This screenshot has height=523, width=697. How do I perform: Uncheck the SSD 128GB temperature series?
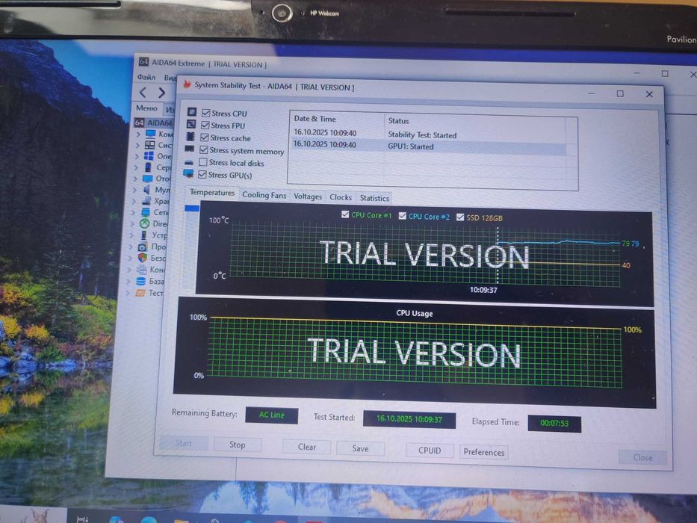[x=460, y=217]
